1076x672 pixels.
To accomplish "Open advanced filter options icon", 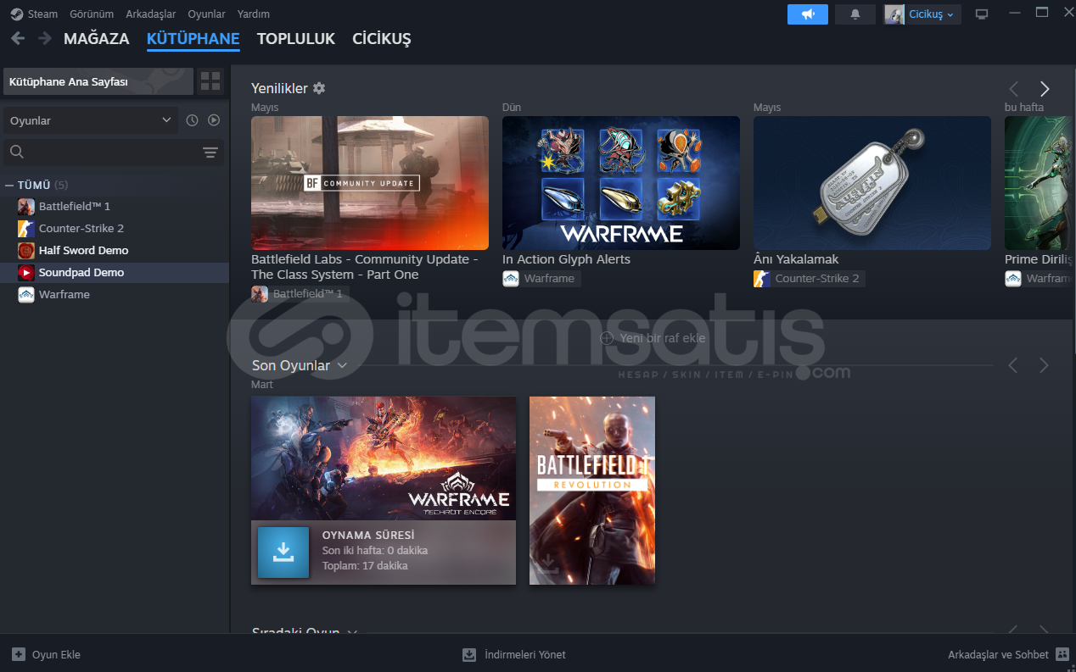I will tap(210, 153).
